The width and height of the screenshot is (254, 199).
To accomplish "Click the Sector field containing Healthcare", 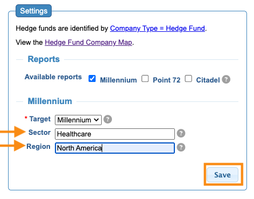I will point(115,134).
